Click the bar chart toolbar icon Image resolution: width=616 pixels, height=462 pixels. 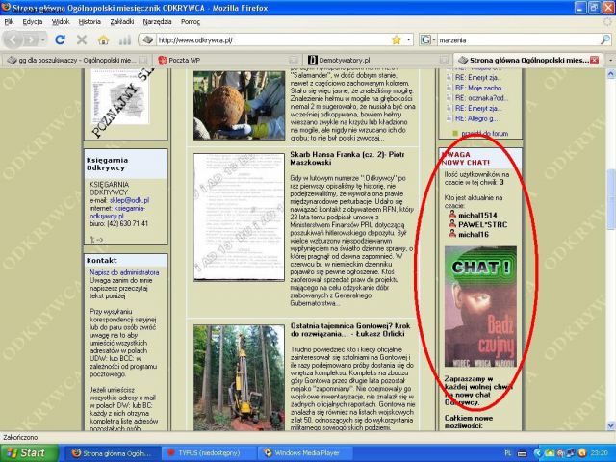click(x=125, y=39)
